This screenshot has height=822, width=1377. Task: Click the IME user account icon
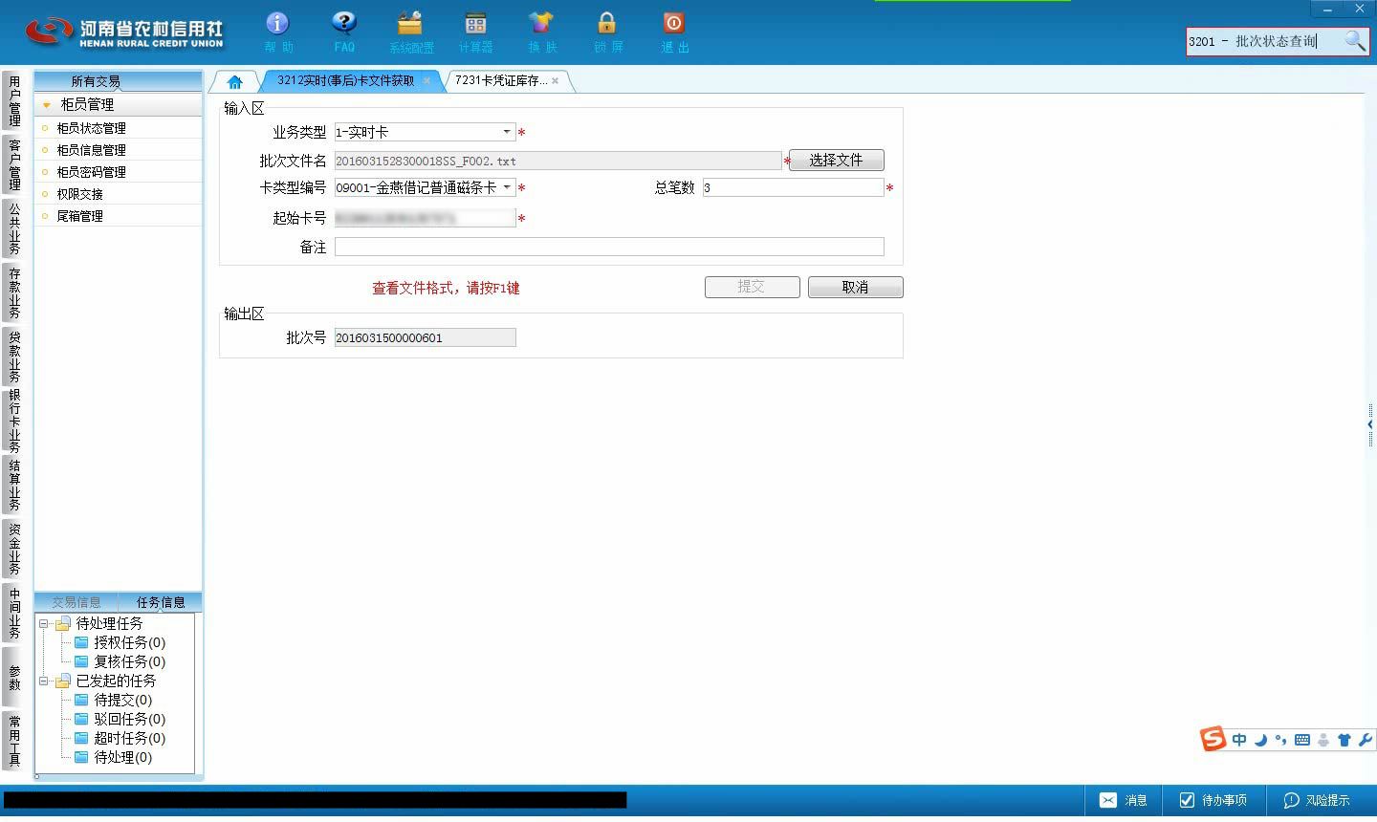(1323, 740)
